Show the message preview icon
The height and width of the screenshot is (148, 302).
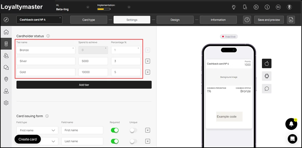tap(267, 88)
